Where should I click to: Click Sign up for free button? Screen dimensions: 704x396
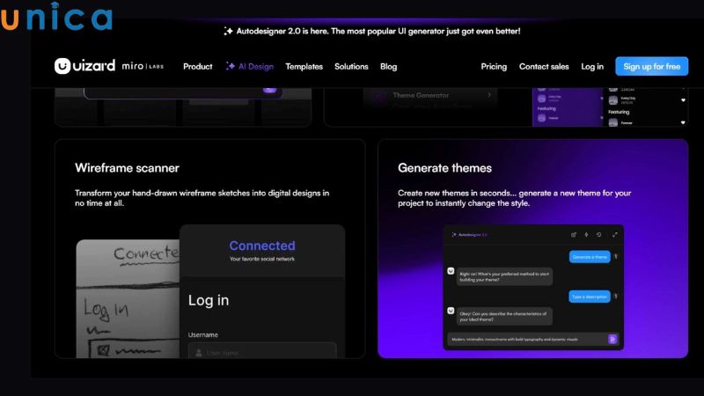point(651,67)
